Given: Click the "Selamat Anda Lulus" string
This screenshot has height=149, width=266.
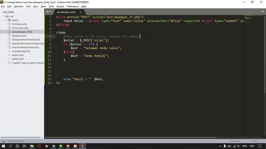Looking at the screenshot, I should click(x=101, y=48).
